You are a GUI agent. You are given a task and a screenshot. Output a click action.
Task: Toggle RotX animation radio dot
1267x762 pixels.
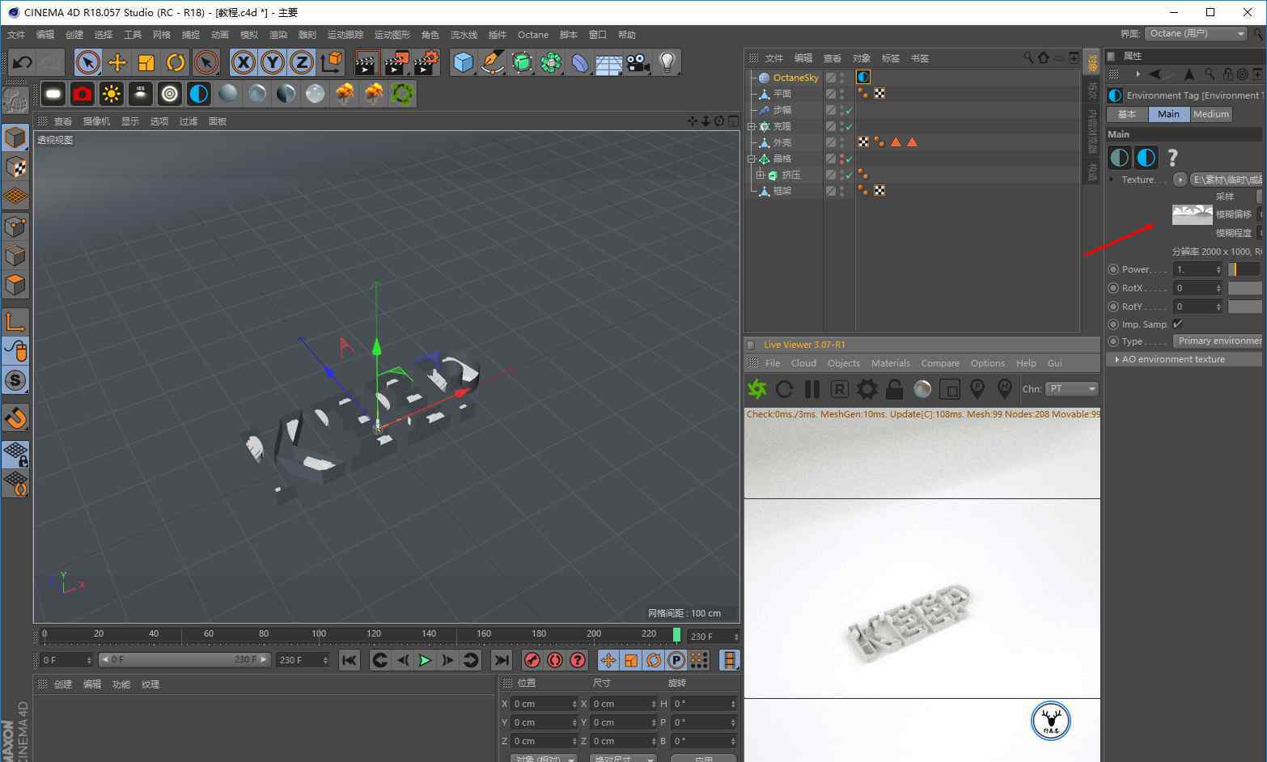pos(1113,288)
